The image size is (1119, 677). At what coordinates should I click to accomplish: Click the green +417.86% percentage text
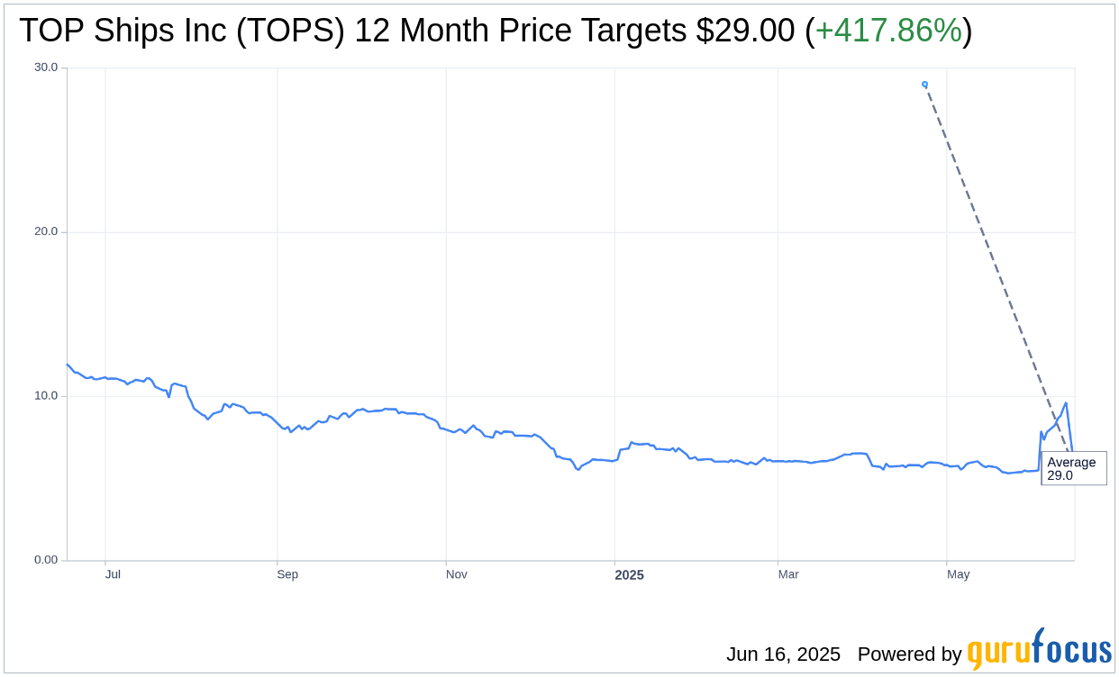point(888,32)
